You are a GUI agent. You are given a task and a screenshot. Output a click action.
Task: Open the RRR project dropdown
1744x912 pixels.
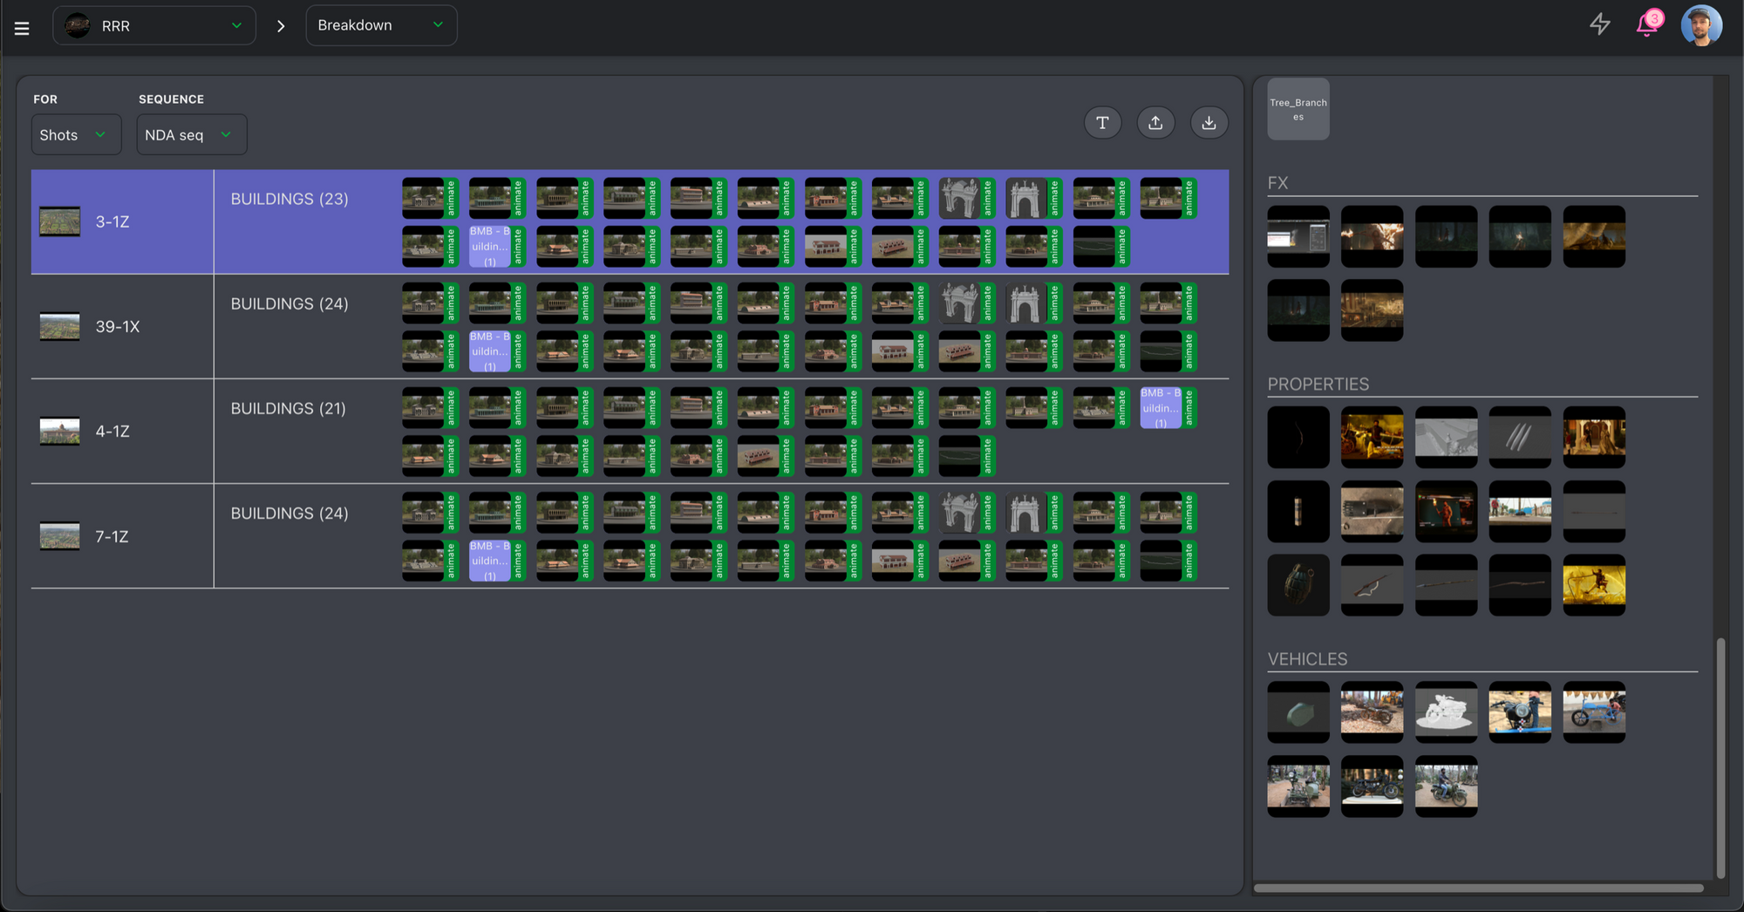coord(154,26)
